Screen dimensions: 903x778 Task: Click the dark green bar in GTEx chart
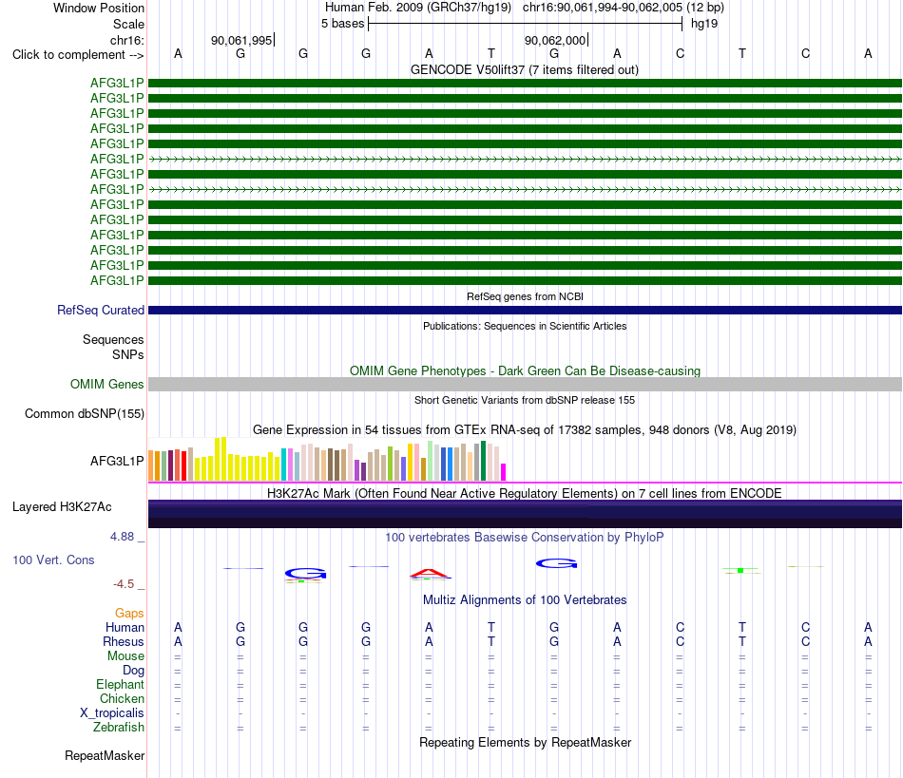(483, 461)
